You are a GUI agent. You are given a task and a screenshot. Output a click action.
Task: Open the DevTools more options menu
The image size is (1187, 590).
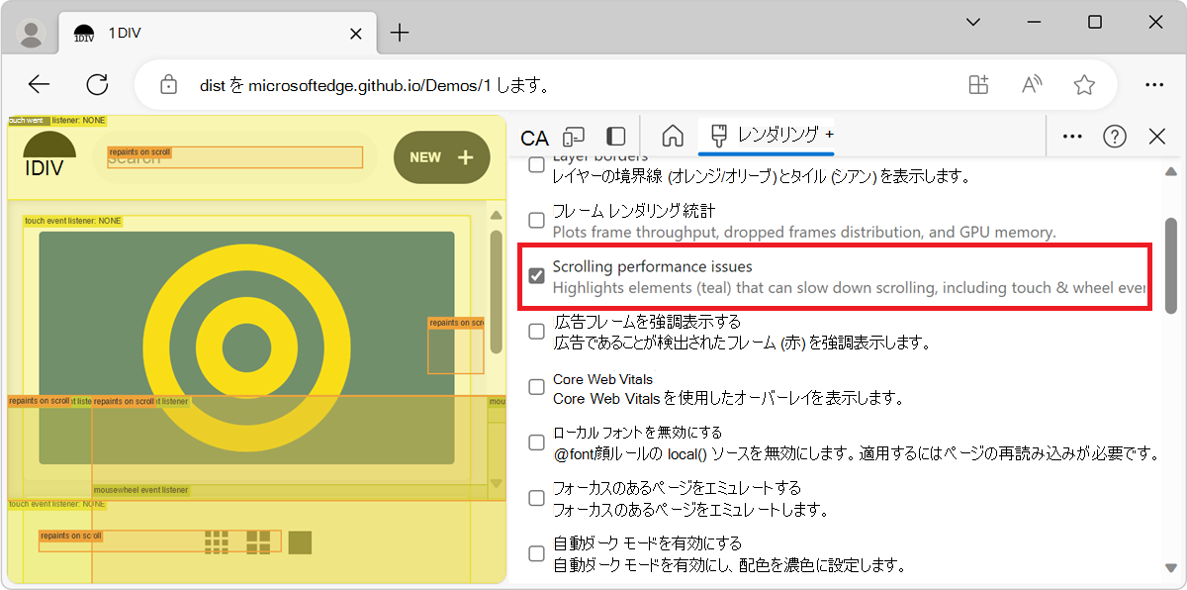pos(1071,136)
